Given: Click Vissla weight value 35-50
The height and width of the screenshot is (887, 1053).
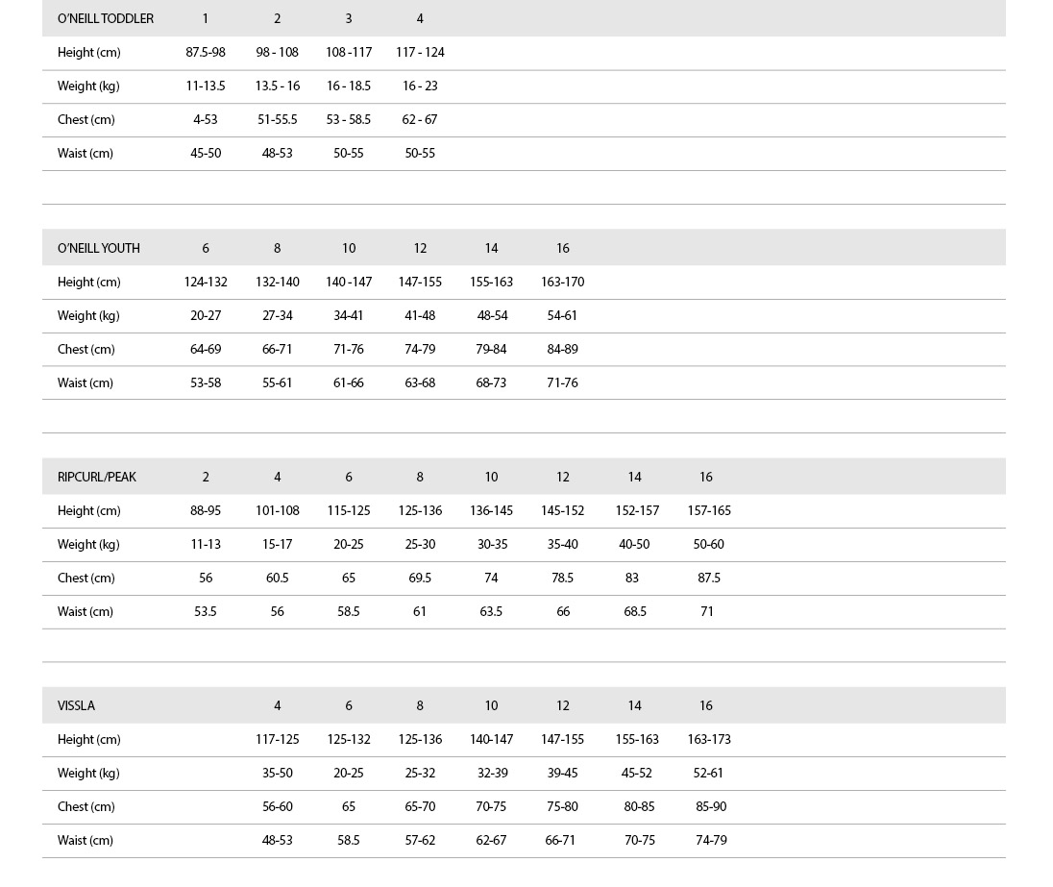Looking at the screenshot, I should (x=278, y=773).
